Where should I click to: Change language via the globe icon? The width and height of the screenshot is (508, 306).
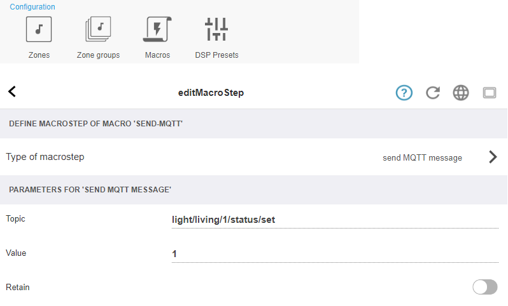(x=461, y=93)
